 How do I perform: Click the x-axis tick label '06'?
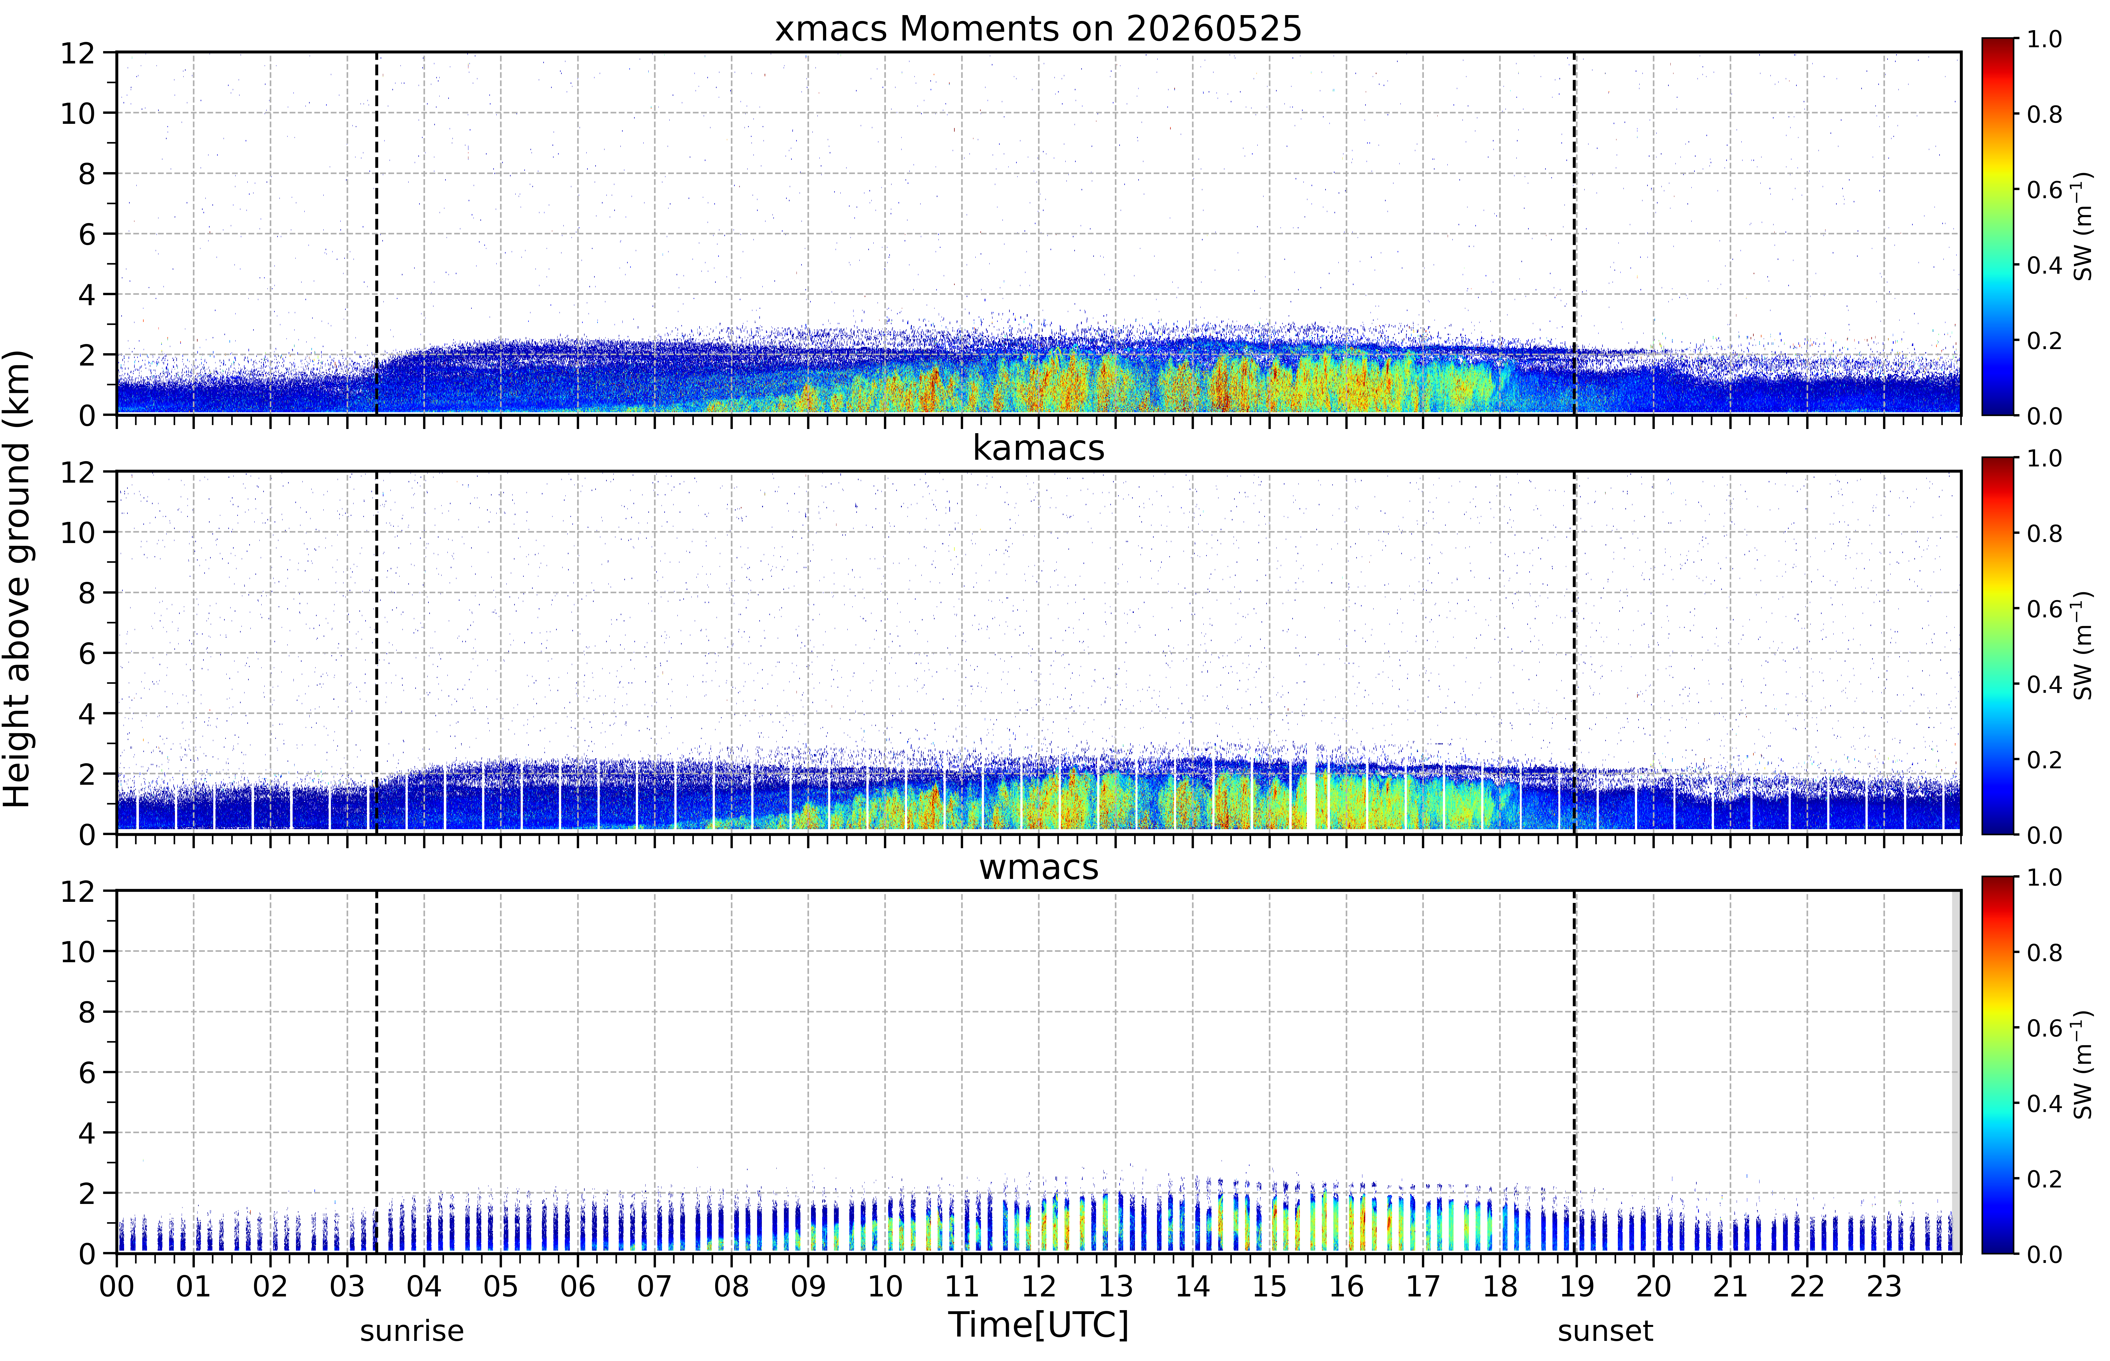(x=578, y=1287)
